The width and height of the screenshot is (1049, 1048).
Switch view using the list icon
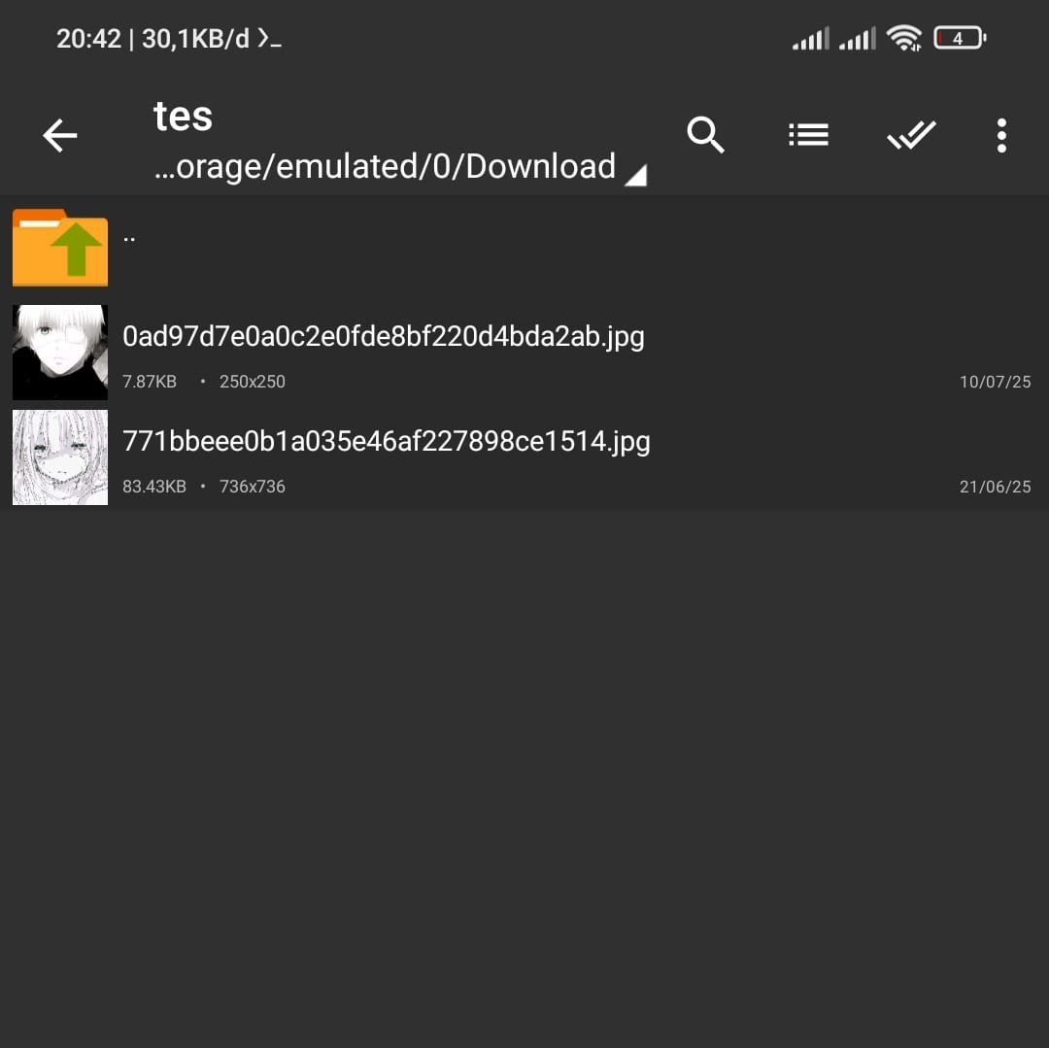click(808, 135)
